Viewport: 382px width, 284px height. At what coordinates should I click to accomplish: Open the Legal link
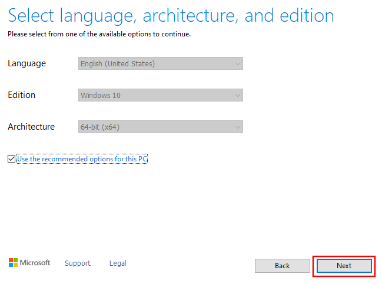click(118, 263)
